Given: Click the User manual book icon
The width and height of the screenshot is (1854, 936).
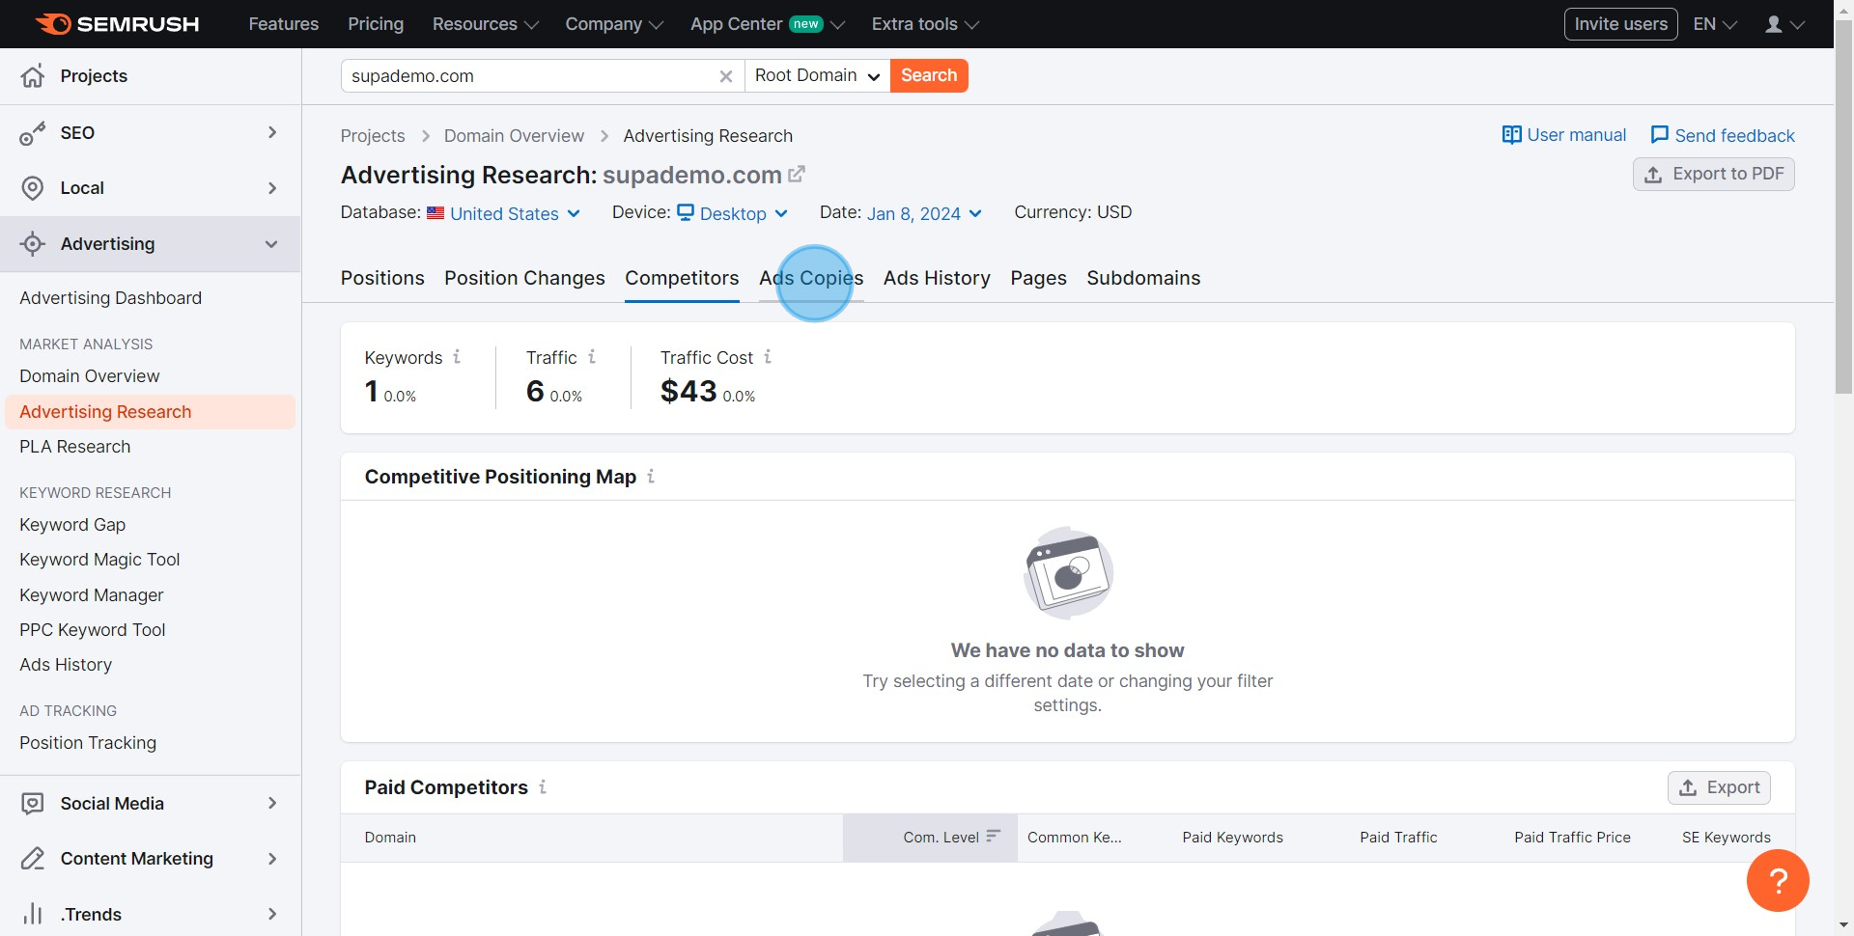Looking at the screenshot, I should 1511,135.
